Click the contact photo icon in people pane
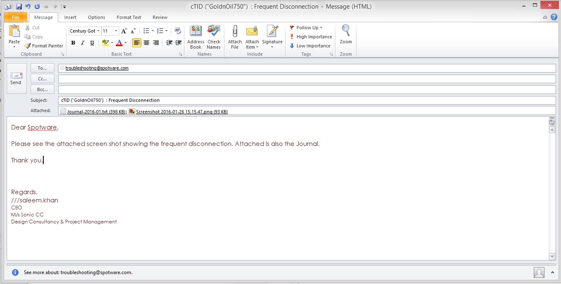Image resolution: width=561 pixels, height=284 pixels. [x=539, y=272]
